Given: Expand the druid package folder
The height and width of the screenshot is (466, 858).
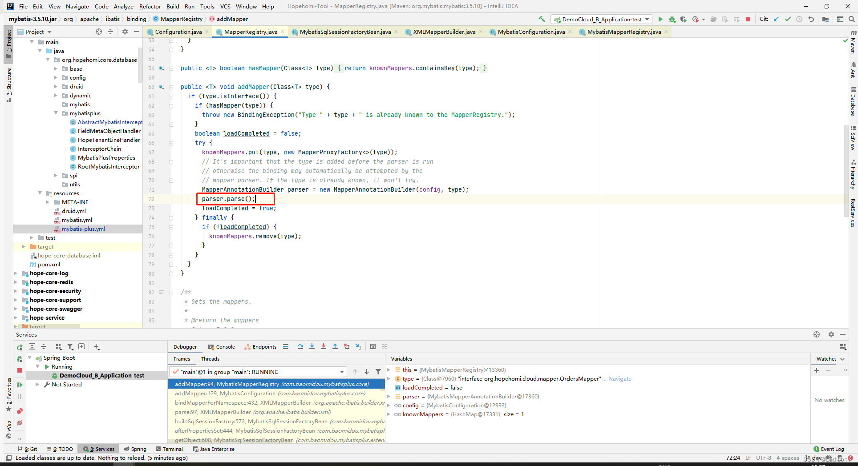Looking at the screenshot, I should [x=56, y=87].
